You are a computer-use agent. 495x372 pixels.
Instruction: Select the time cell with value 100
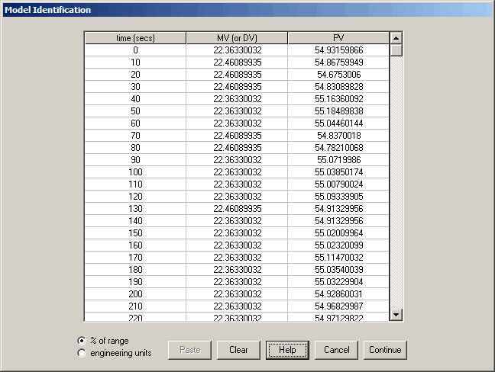point(134,172)
